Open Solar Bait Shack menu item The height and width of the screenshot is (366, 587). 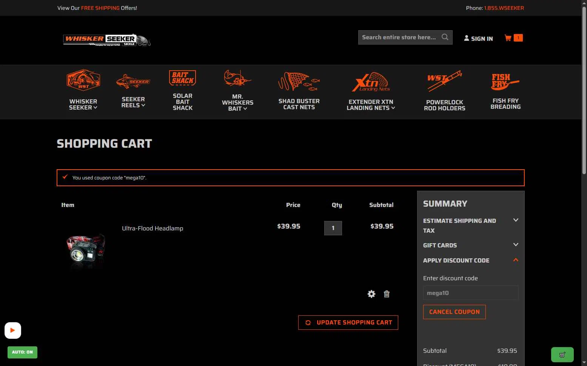coord(183,102)
